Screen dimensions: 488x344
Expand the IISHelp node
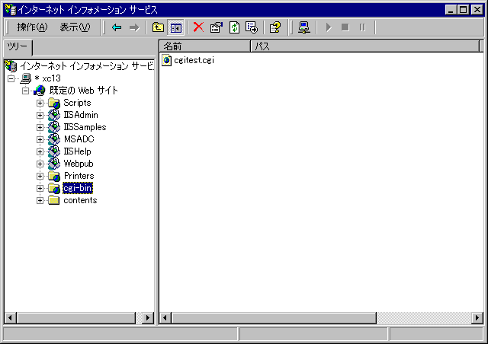point(40,151)
